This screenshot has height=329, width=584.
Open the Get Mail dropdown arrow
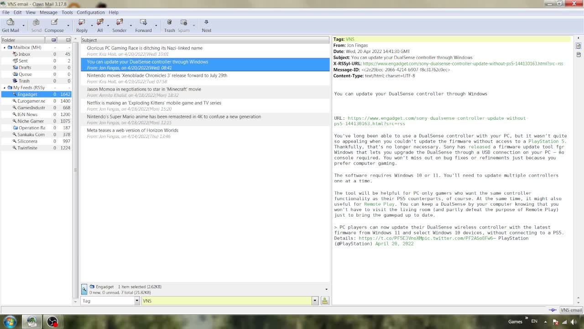(24, 25)
